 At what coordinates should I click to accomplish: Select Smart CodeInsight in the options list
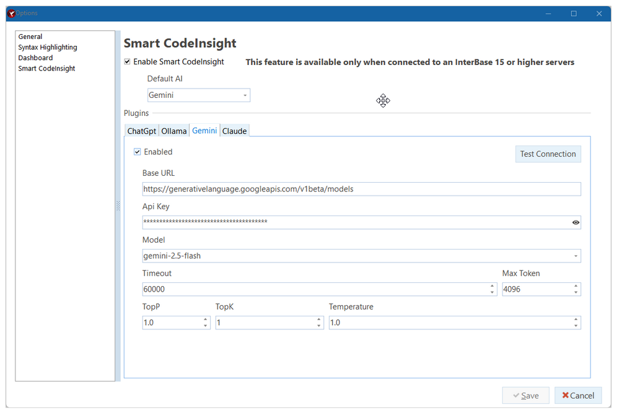coord(46,69)
